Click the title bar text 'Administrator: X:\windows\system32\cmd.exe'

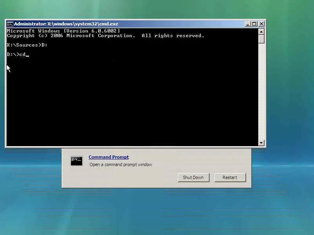point(66,24)
